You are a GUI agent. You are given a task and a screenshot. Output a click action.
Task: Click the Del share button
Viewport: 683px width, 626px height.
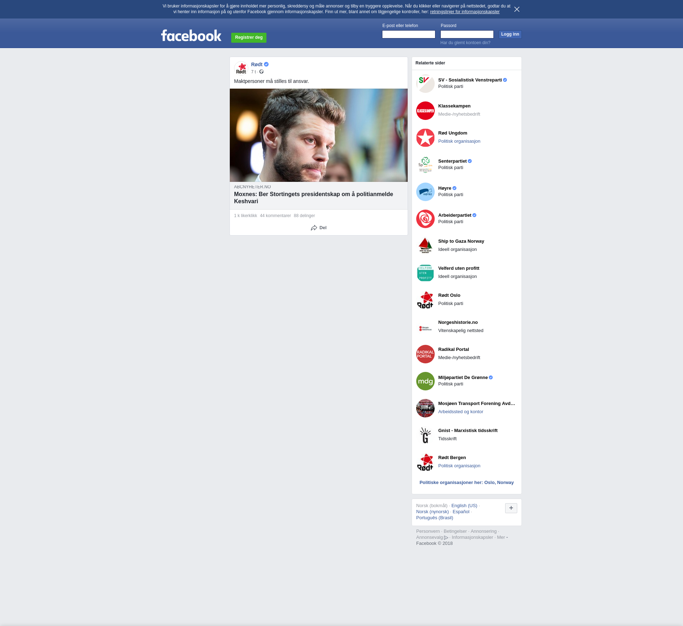pos(319,228)
